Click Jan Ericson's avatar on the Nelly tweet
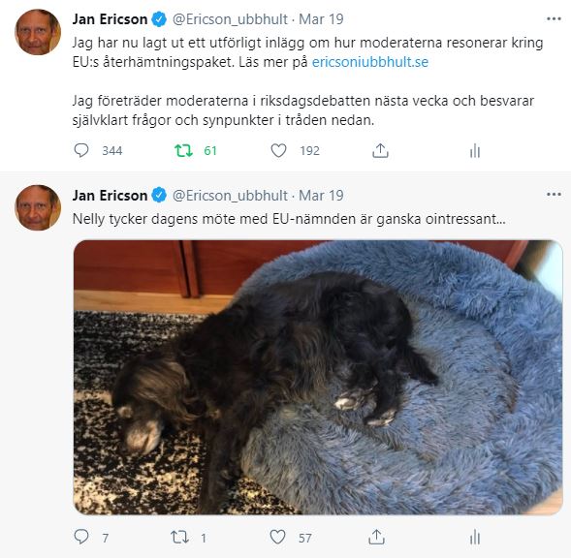The height and width of the screenshot is (558, 571). (x=38, y=208)
